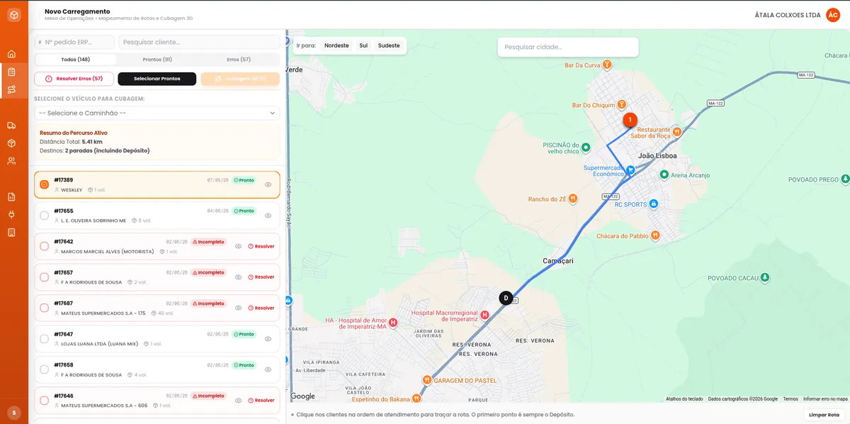Click Resolver for order #17642
This screenshot has height=424, width=850.
[261, 246]
